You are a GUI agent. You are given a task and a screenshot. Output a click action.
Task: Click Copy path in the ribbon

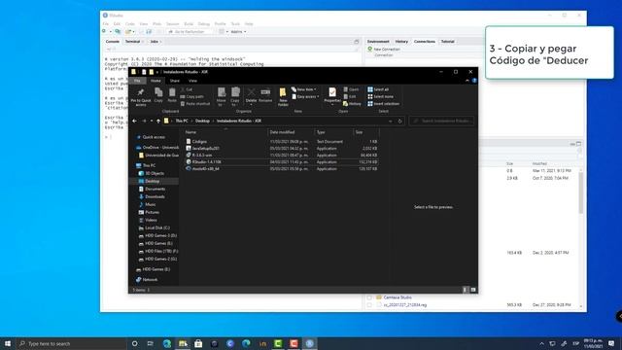click(192, 97)
